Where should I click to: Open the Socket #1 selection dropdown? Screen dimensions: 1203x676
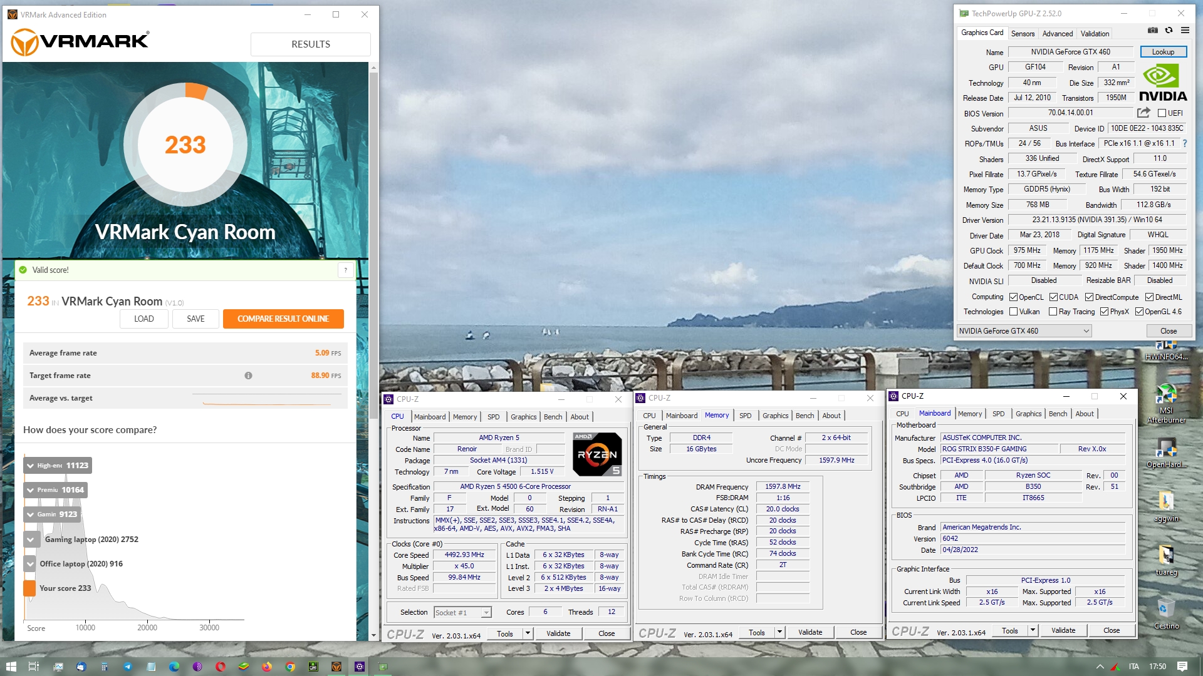coord(462,613)
